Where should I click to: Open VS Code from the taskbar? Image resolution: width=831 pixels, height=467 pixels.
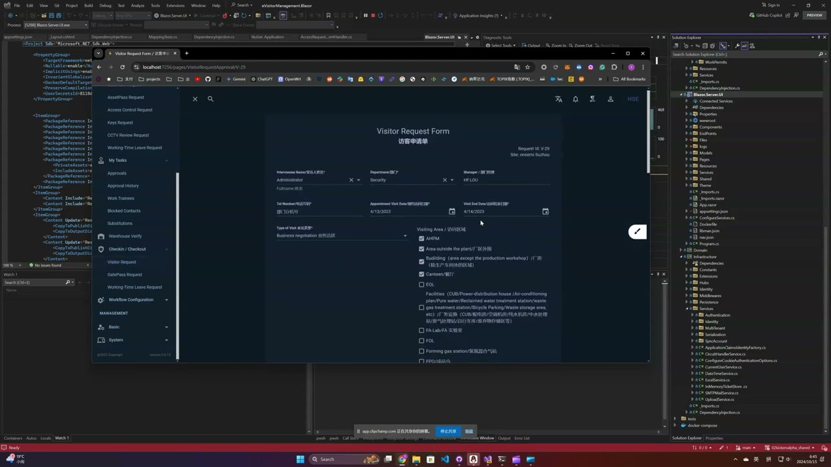[445, 459]
